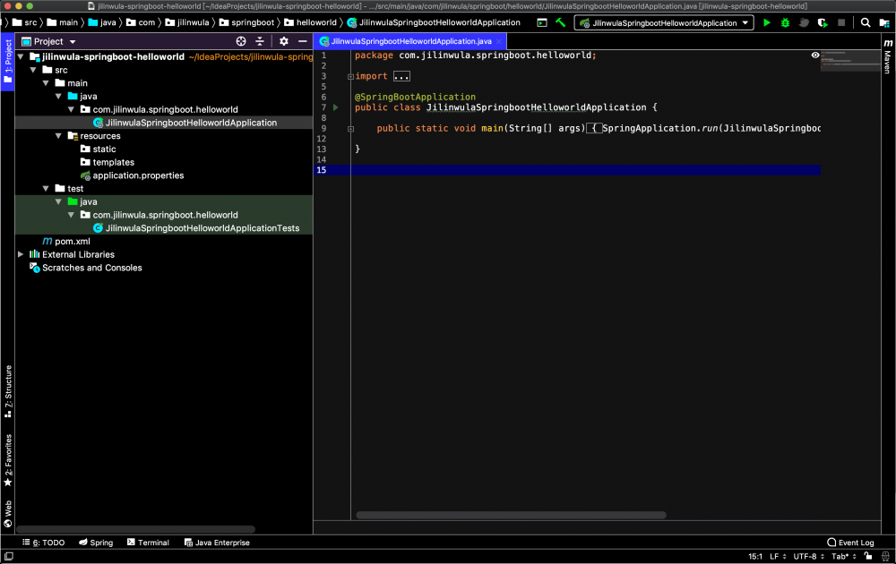Expand the External Libraries node
The image size is (896, 564).
pos(22,254)
